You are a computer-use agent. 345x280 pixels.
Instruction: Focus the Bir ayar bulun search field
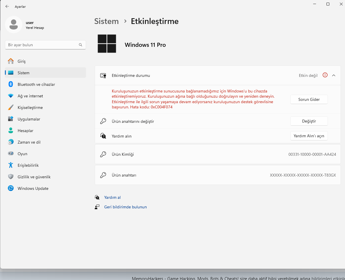[45, 45]
